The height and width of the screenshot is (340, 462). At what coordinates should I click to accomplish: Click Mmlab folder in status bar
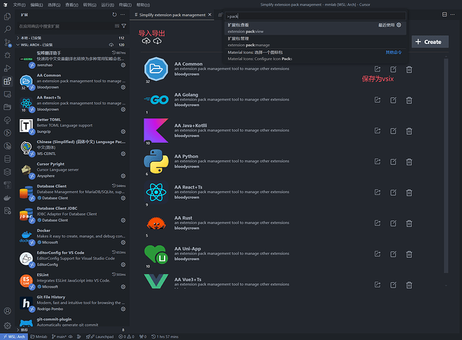(x=39, y=337)
